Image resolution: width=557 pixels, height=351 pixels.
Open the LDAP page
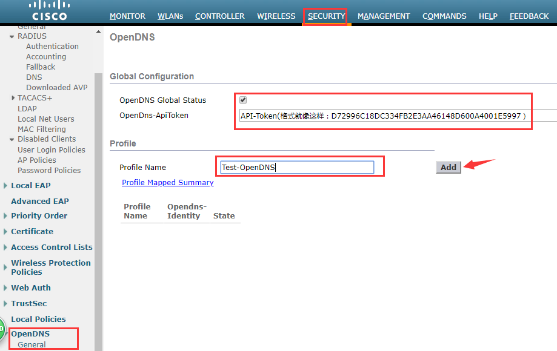pyautogui.click(x=27, y=109)
